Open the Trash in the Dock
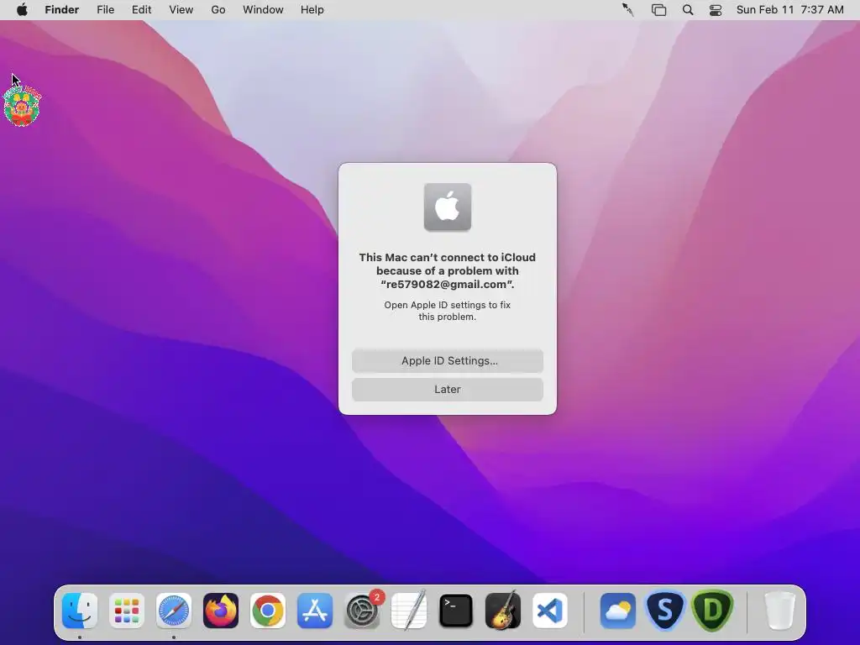Screen dimensions: 860x645 click(779, 611)
